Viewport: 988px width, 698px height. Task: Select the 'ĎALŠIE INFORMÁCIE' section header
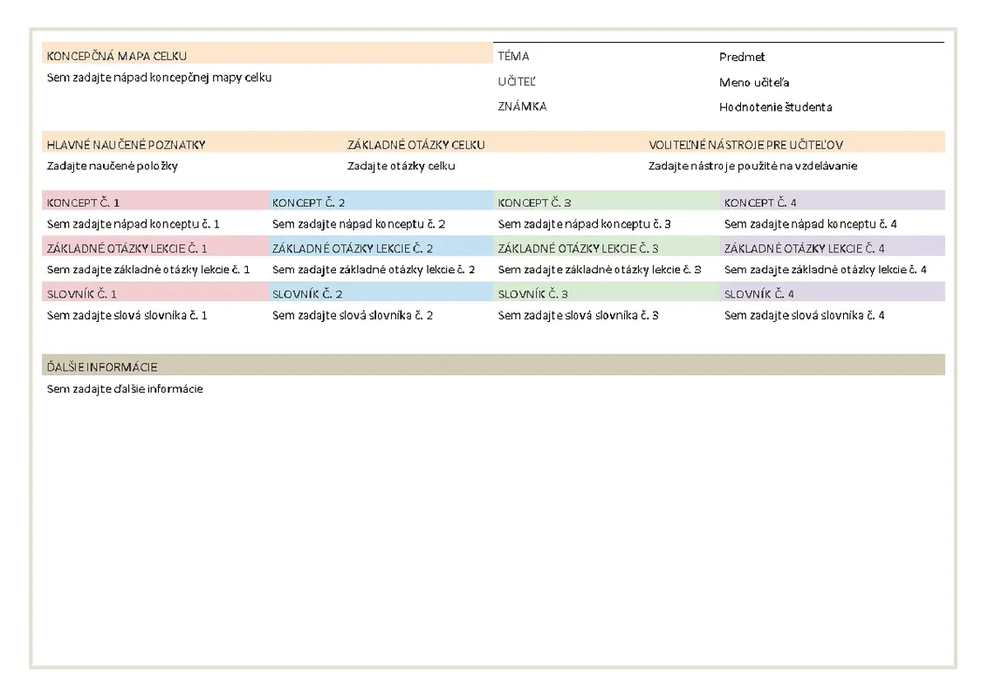pos(102,366)
